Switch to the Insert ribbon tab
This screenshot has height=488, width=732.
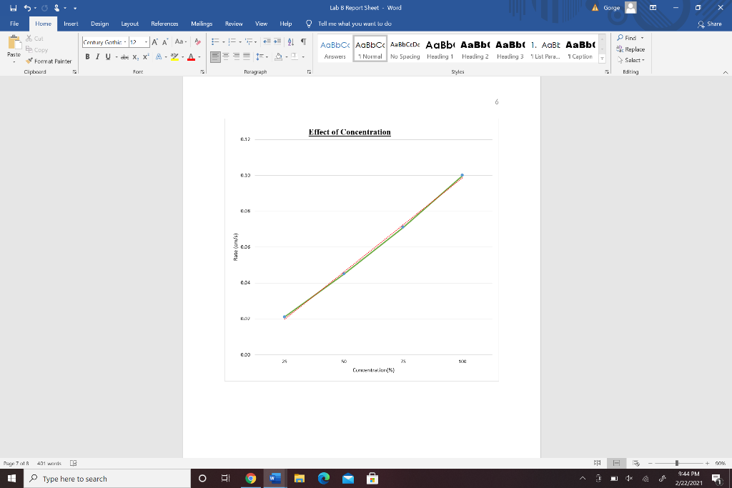point(71,23)
